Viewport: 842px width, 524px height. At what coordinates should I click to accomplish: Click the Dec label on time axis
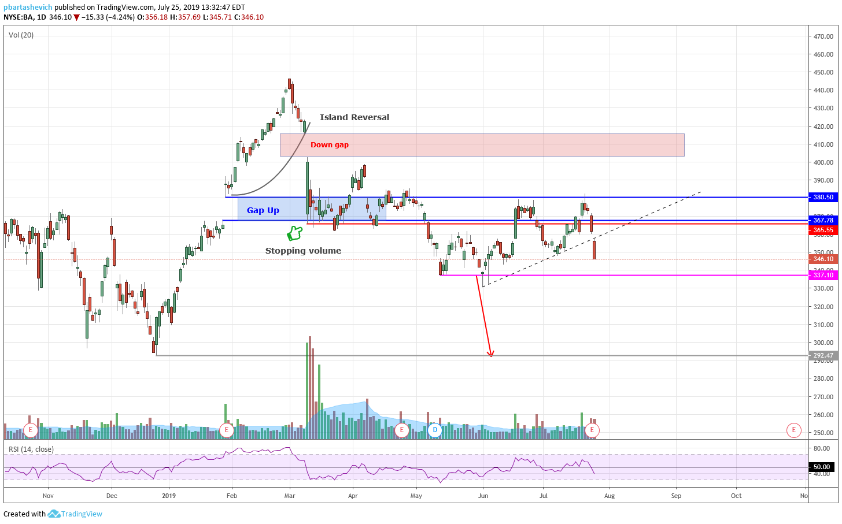(112, 496)
